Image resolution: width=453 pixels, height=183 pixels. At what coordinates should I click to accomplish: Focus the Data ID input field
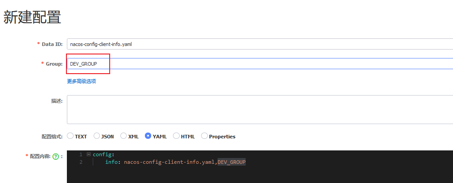tap(259, 44)
